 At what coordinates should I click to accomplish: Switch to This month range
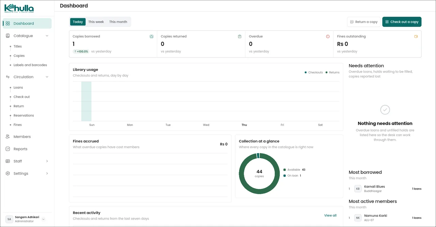tap(118, 22)
